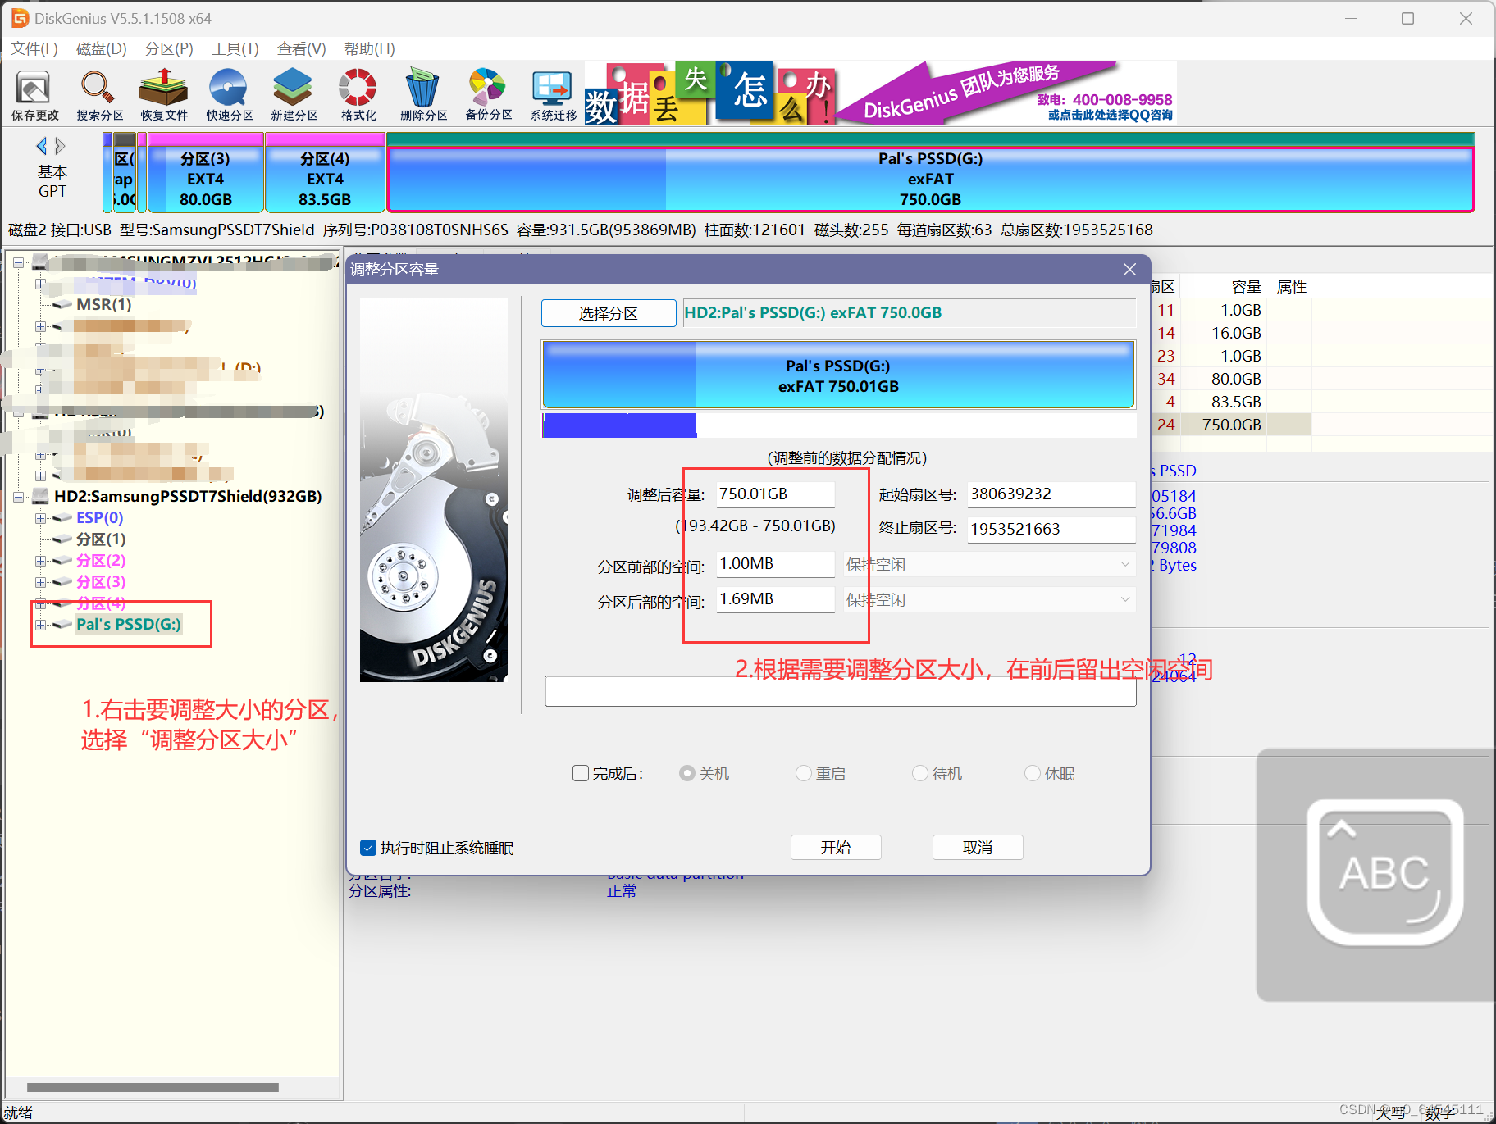
Task: Click the DiskGenius support banner ad
Action: [881, 93]
